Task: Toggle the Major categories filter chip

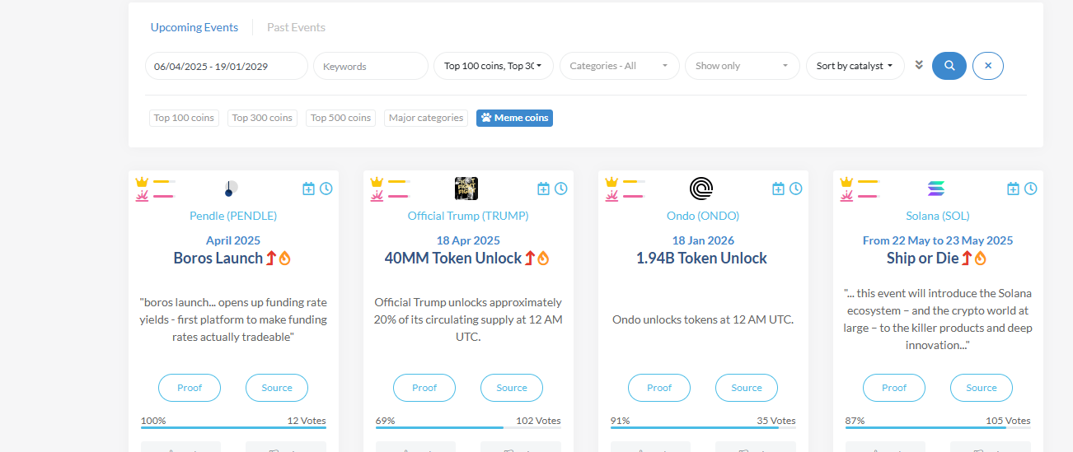Action: pos(426,118)
